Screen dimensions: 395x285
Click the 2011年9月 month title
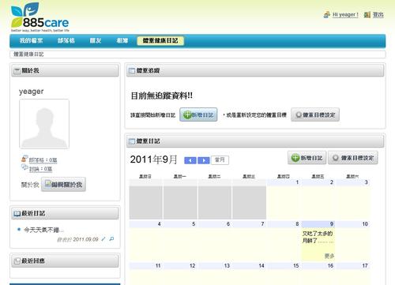(153, 159)
